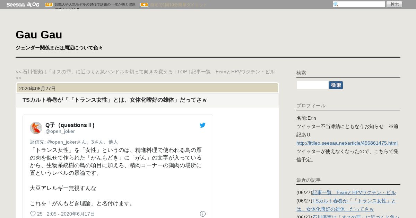Click the sidebar search text box

(312, 85)
